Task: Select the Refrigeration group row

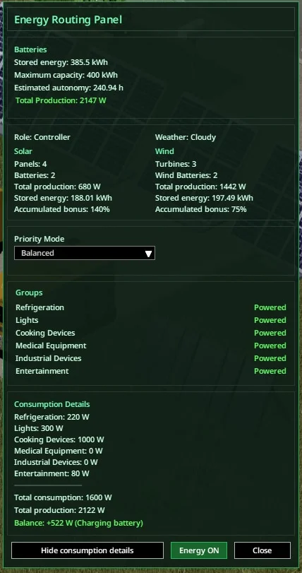Action: click(150, 307)
